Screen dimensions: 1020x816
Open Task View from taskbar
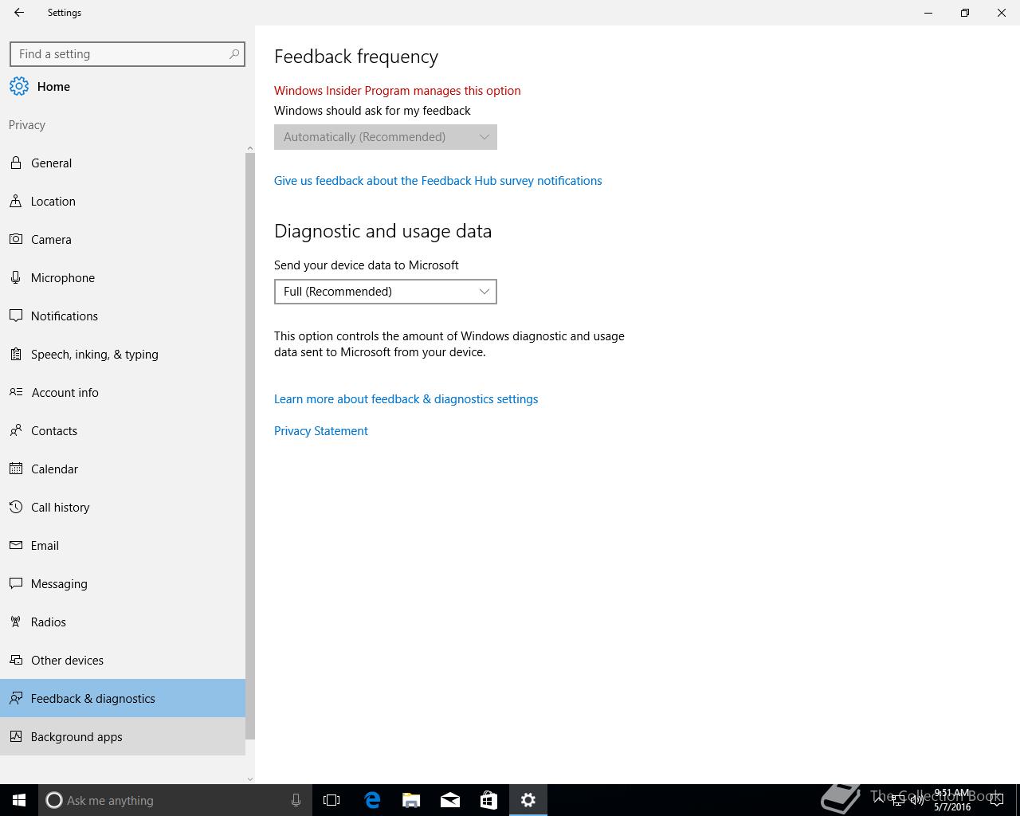(x=331, y=800)
